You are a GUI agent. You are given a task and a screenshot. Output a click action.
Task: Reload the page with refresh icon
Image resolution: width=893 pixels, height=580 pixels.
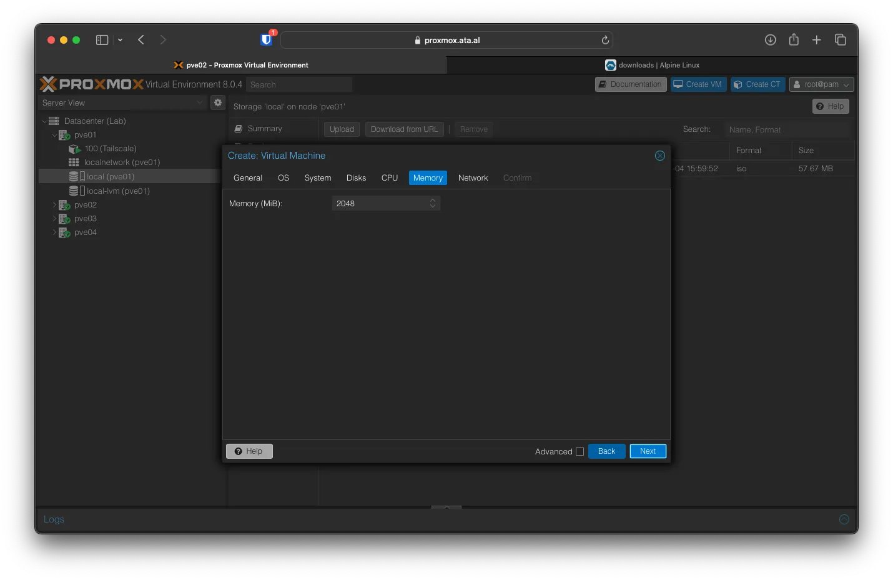coord(605,40)
